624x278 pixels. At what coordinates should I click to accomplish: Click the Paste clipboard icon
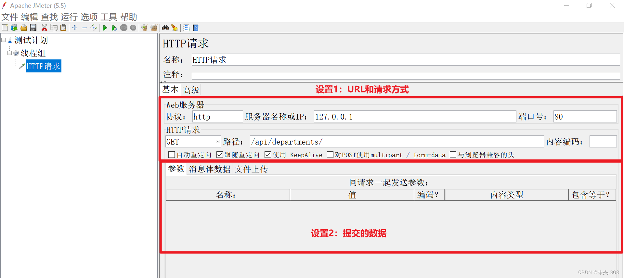(64, 28)
